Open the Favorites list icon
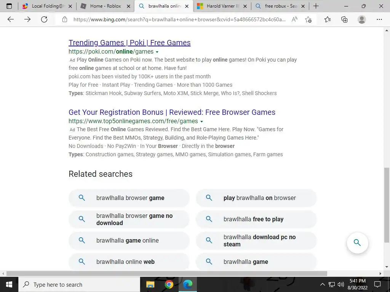This screenshot has width=390, height=292. click(328, 19)
